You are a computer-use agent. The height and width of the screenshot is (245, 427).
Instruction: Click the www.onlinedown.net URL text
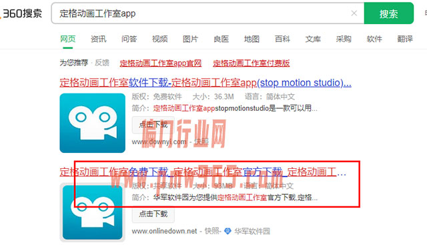click(164, 231)
